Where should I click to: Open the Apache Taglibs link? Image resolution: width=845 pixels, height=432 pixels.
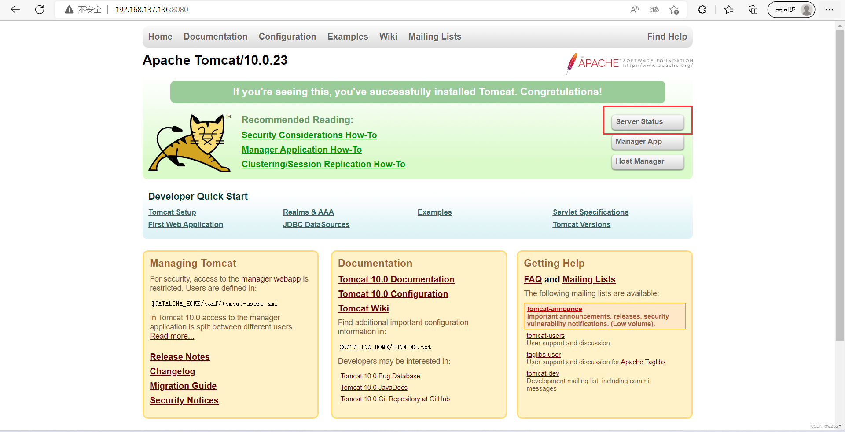[x=643, y=362]
